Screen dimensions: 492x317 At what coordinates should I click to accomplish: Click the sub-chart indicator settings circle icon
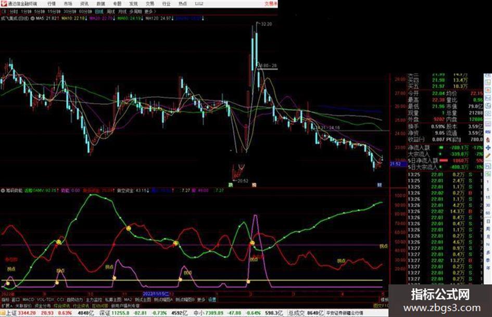click(3, 191)
